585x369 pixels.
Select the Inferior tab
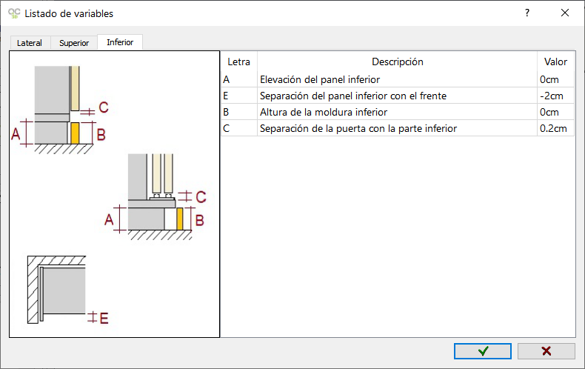[120, 41]
